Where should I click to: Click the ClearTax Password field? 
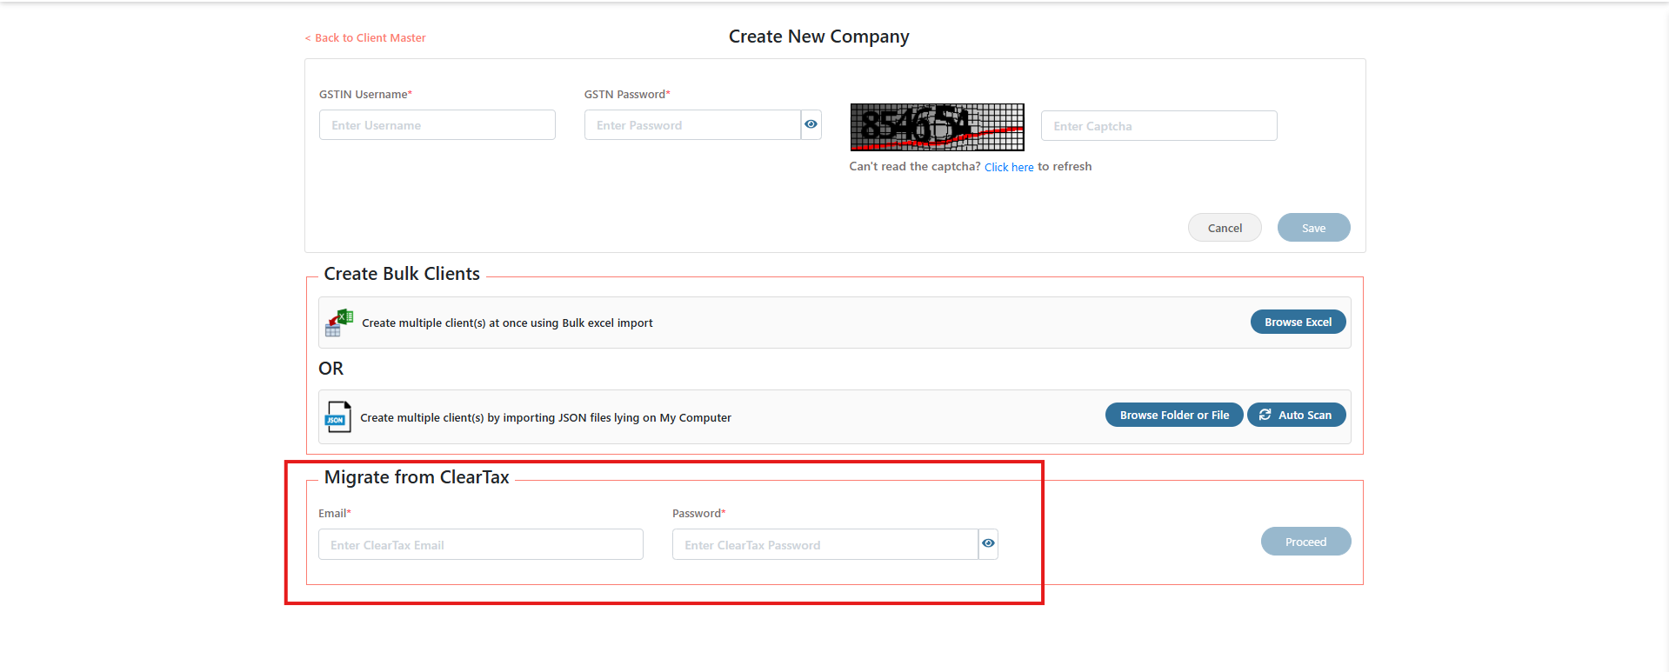click(824, 545)
